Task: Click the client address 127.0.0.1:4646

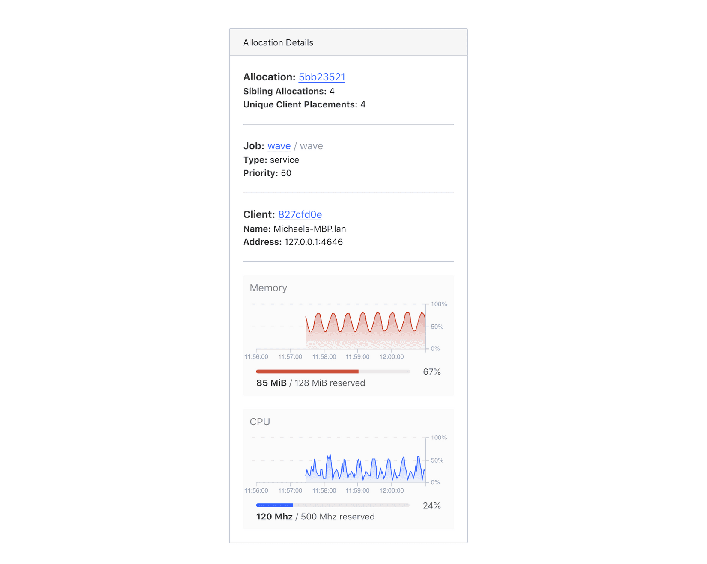Action: 313,242
